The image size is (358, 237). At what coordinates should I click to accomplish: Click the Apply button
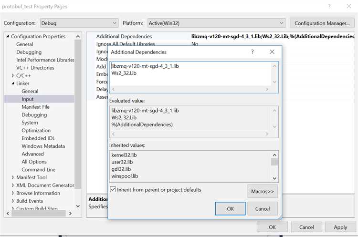pos(340,227)
